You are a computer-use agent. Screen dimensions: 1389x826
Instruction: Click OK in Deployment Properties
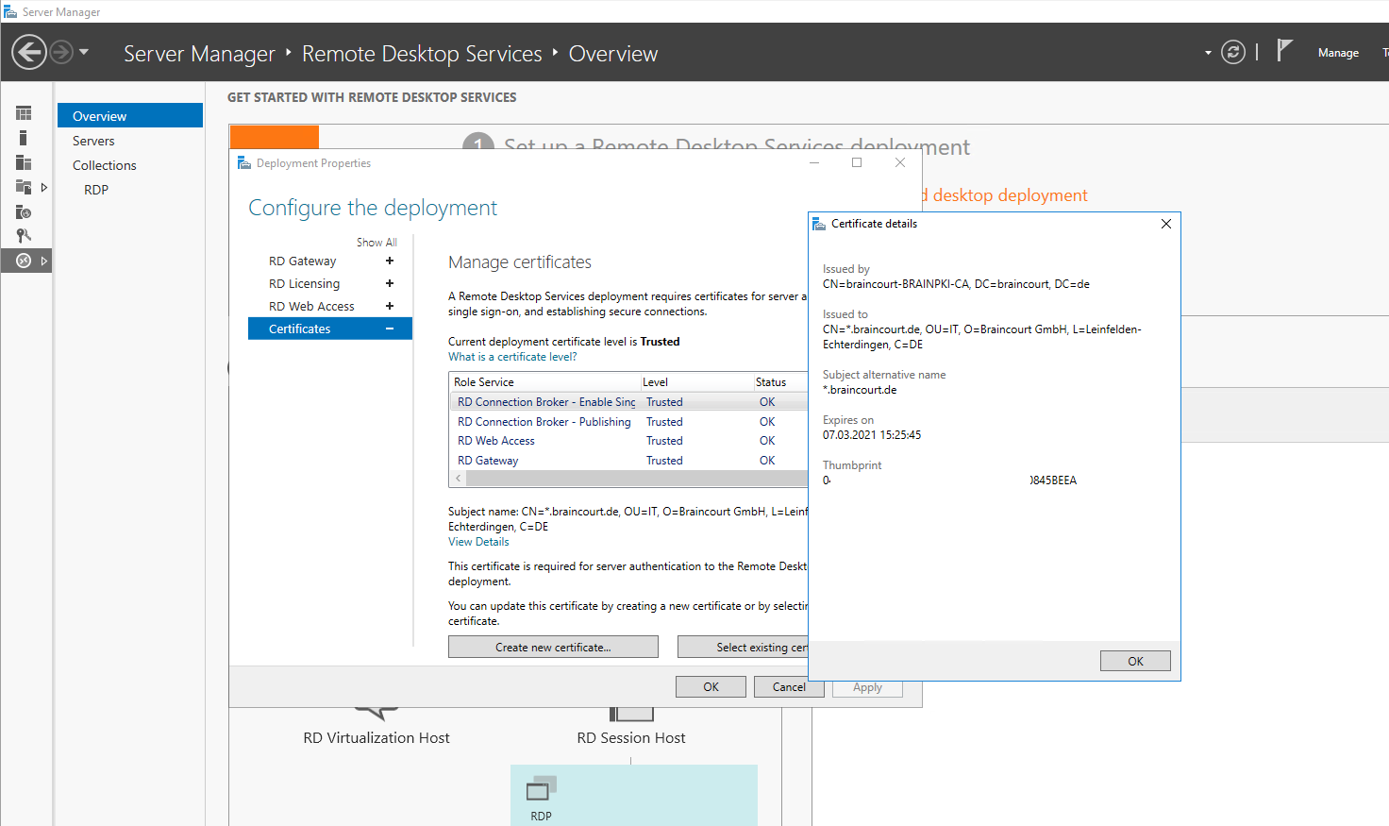click(711, 686)
